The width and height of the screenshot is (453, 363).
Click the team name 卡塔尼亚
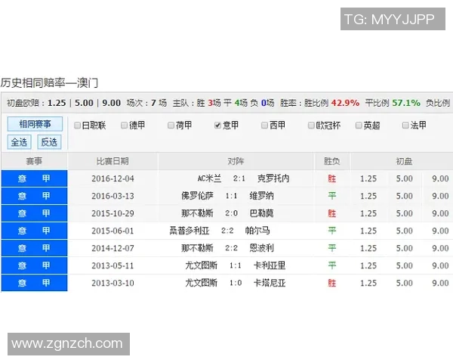[270, 283]
